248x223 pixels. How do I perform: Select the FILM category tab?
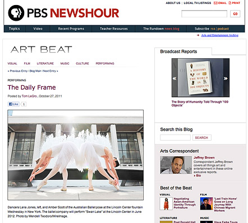point(27,63)
